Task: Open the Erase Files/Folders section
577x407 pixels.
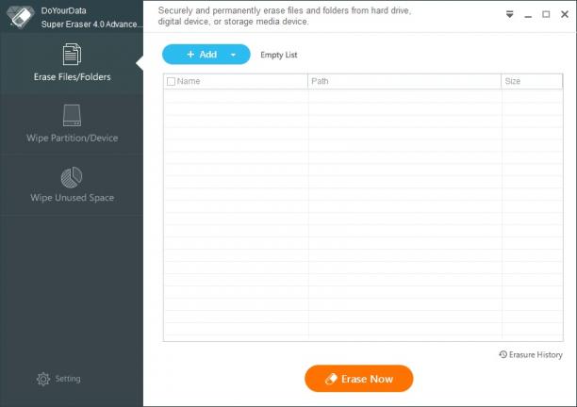Action: pyautogui.click(x=72, y=63)
